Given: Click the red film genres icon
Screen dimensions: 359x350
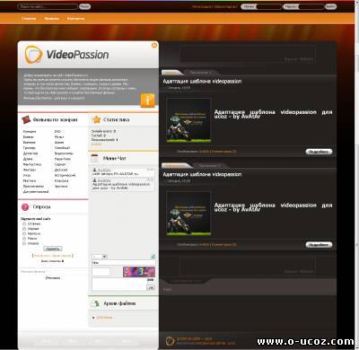Looking at the screenshot, I should [26, 119].
